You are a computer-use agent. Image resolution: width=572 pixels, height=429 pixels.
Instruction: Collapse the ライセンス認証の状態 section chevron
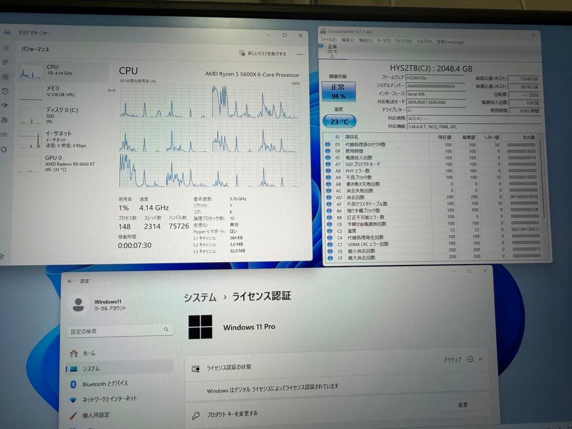480,359
